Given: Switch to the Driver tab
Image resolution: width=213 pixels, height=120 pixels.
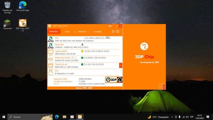Looking at the screenshot, I should click(x=67, y=32).
